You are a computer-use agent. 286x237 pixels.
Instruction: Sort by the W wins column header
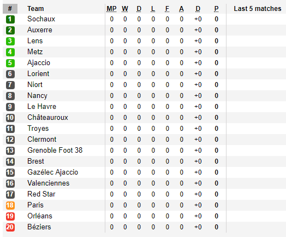[x=125, y=9]
